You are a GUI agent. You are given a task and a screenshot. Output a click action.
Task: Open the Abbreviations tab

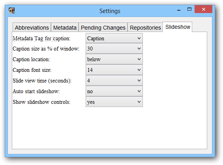[x=32, y=28]
